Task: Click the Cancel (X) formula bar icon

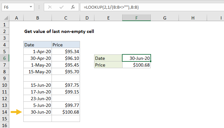Action: (50, 7)
